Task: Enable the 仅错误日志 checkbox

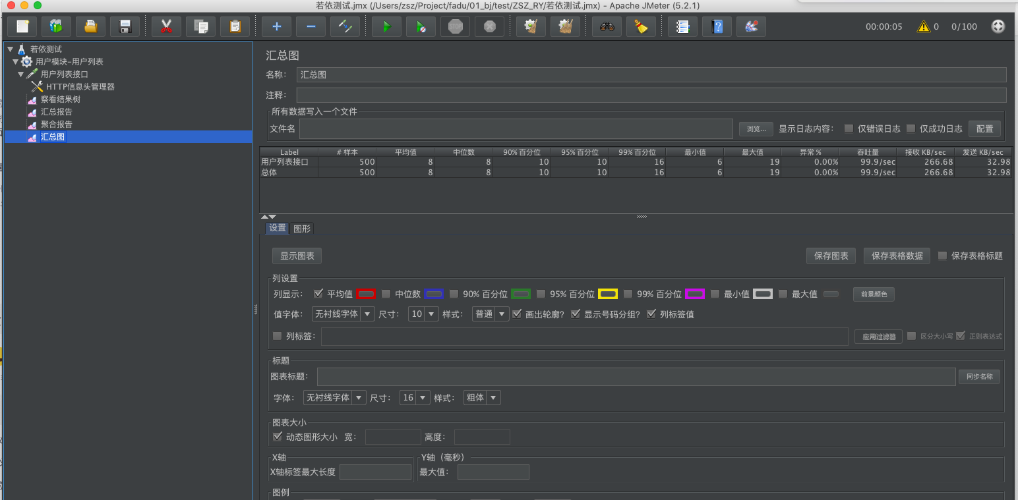Action: [849, 128]
